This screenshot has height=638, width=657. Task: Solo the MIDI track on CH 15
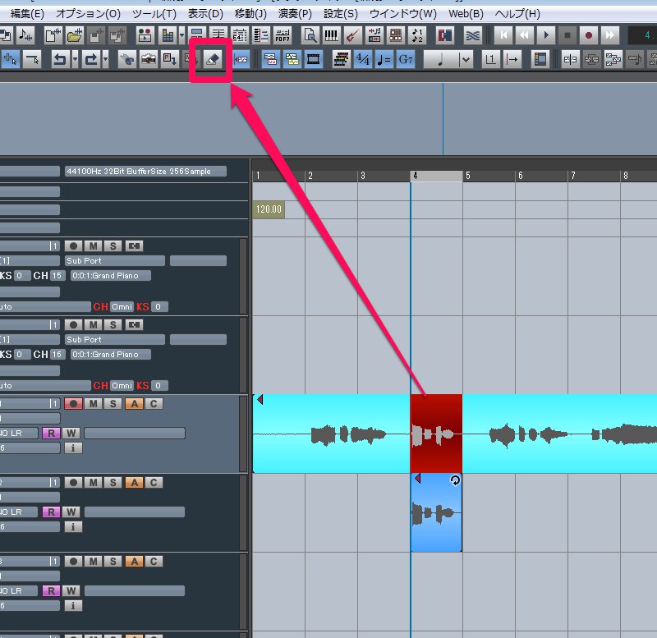[113, 246]
